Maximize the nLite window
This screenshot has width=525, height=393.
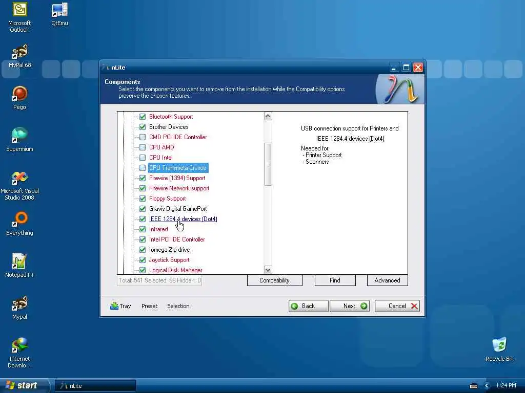(x=406, y=68)
